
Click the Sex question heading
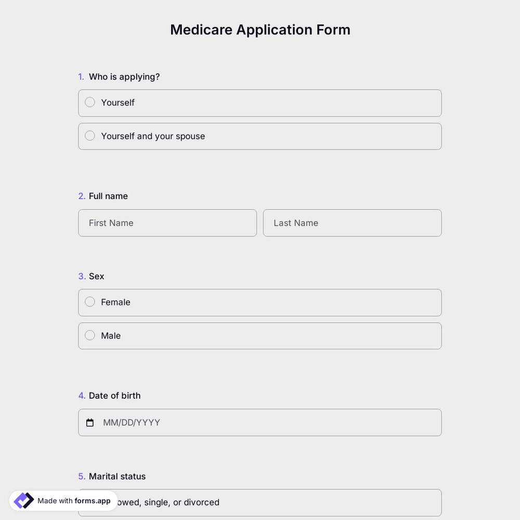click(96, 276)
